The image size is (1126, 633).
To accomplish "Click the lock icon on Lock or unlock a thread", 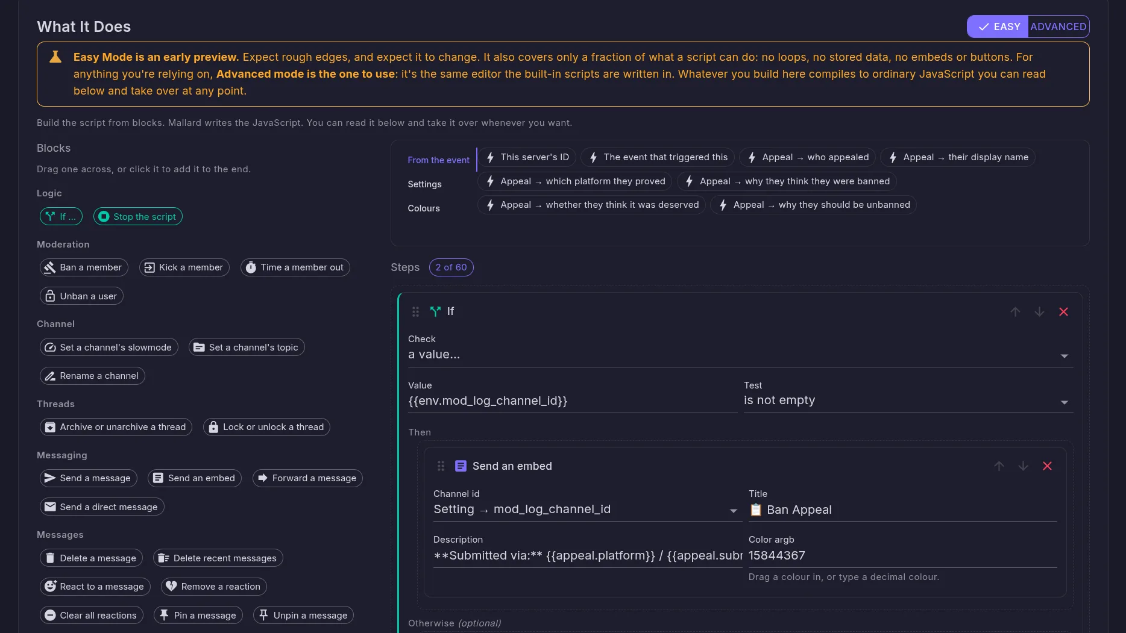I will tap(213, 427).
